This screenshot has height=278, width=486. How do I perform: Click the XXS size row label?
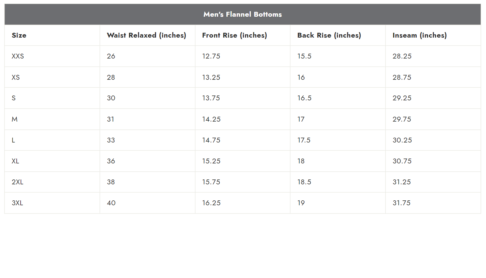[18, 56]
